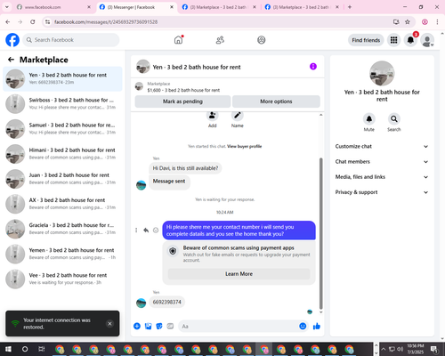Click the Search Facebook field

pos(71,40)
